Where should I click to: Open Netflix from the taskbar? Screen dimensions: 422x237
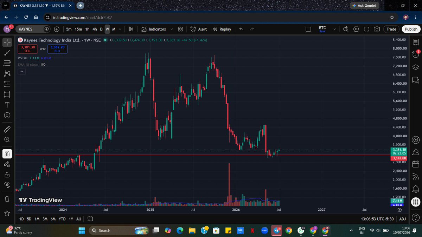pyautogui.click(x=252, y=230)
